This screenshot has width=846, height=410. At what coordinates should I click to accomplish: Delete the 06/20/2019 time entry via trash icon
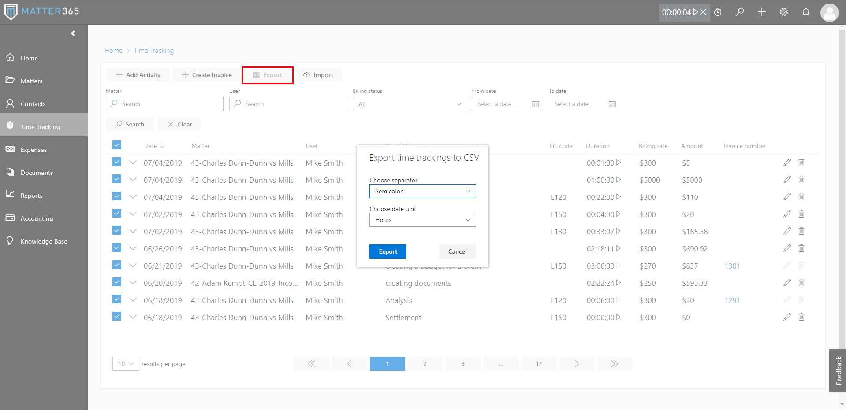point(801,283)
